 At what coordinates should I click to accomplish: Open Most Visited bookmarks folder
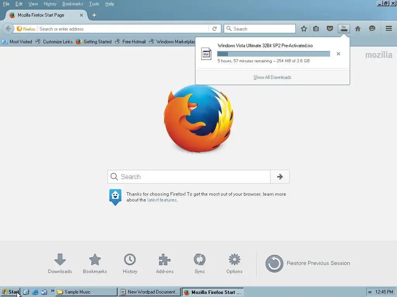click(x=17, y=42)
